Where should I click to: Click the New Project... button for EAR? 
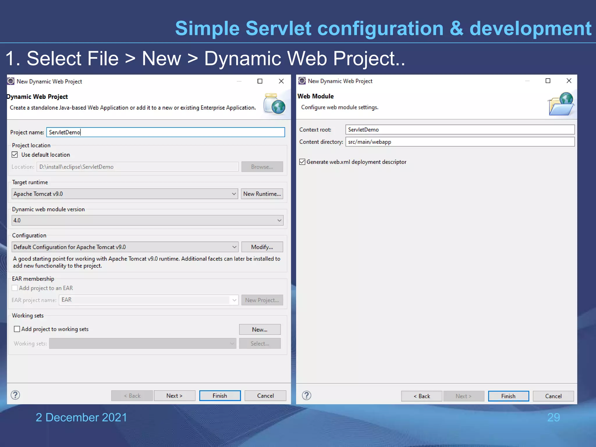click(262, 300)
